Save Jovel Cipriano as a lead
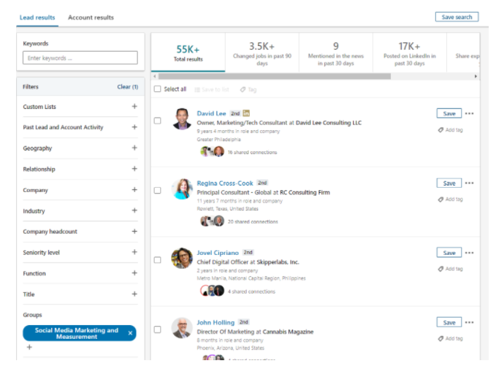496x377 pixels. (x=449, y=252)
